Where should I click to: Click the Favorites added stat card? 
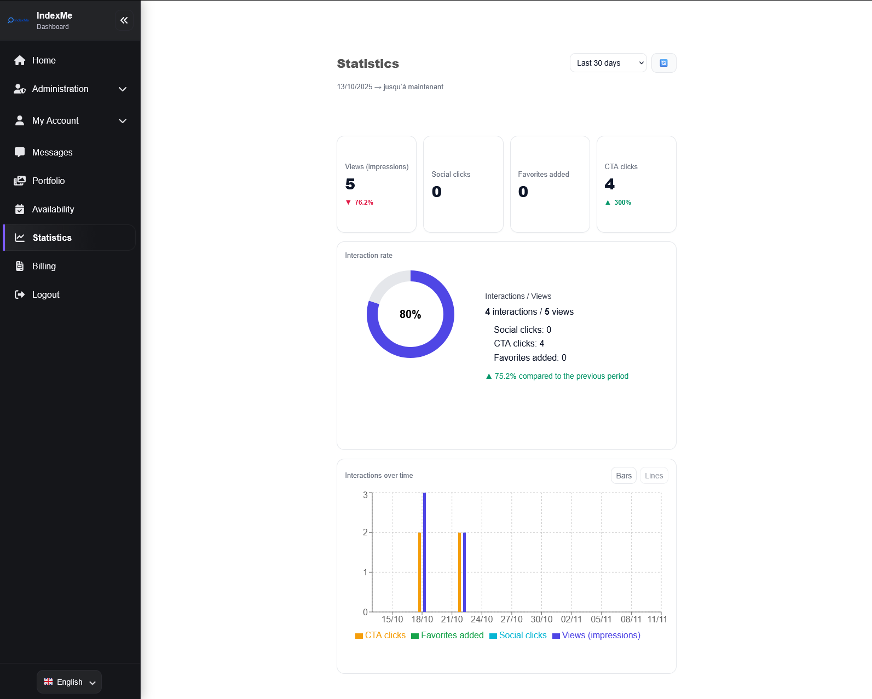coord(550,184)
